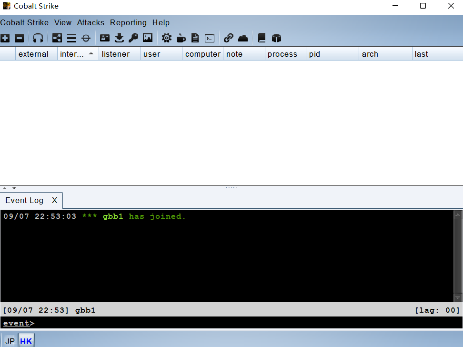This screenshot has width=463, height=347.
Task: Sort sessions by the computer column
Action: (202, 54)
